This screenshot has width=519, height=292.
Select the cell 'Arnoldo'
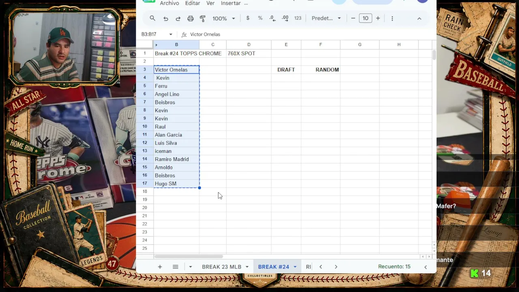point(176,167)
